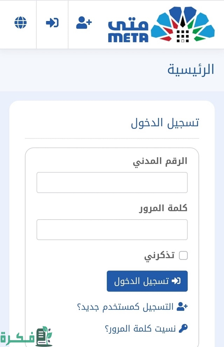Select the sign-in arrow icon in the header
Screen dimensions: 224x347
coord(52,23)
